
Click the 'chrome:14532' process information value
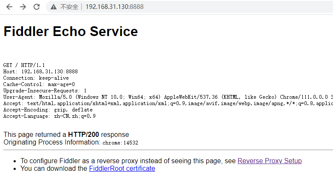(x=120, y=143)
